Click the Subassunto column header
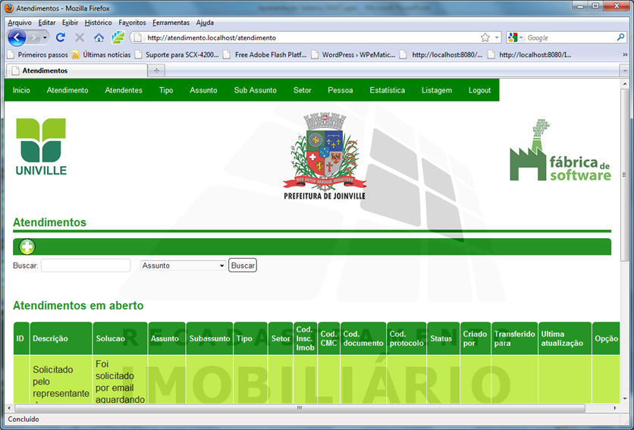 point(209,338)
